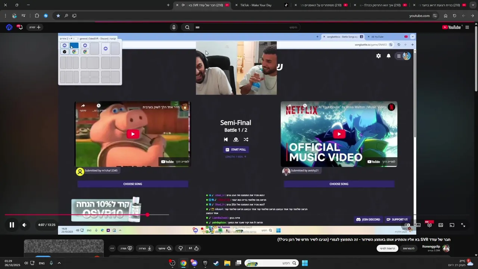The image size is (478, 269).
Task: Like the video with 61 likes
Action: click(x=193, y=248)
